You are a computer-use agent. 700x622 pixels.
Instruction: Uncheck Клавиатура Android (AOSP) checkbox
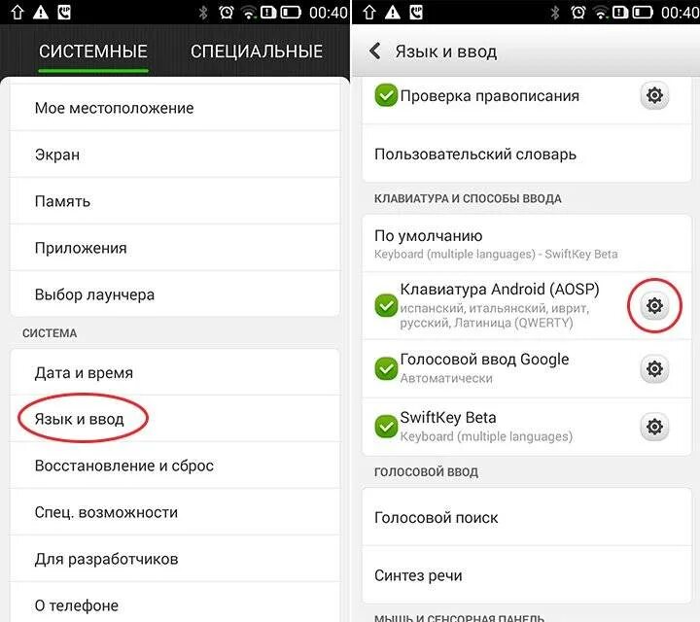(x=386, y=305)
